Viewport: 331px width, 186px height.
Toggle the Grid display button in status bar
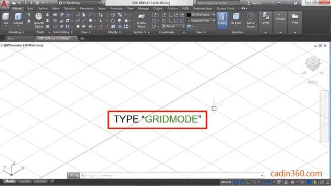[x=236, y=182]
